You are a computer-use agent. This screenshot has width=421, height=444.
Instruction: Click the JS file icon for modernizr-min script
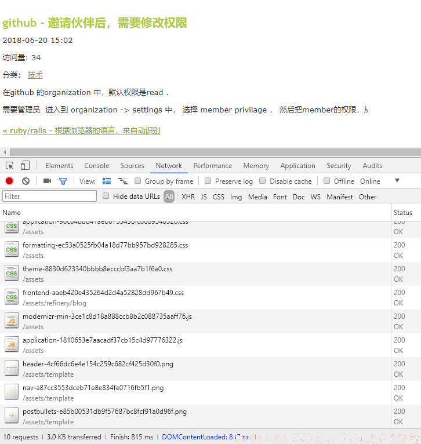tap(12, 321)
